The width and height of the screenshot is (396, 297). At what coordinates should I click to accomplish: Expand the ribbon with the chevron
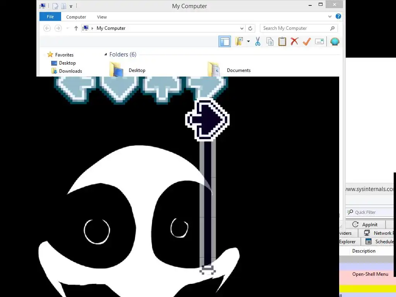[x=329, y=16]
